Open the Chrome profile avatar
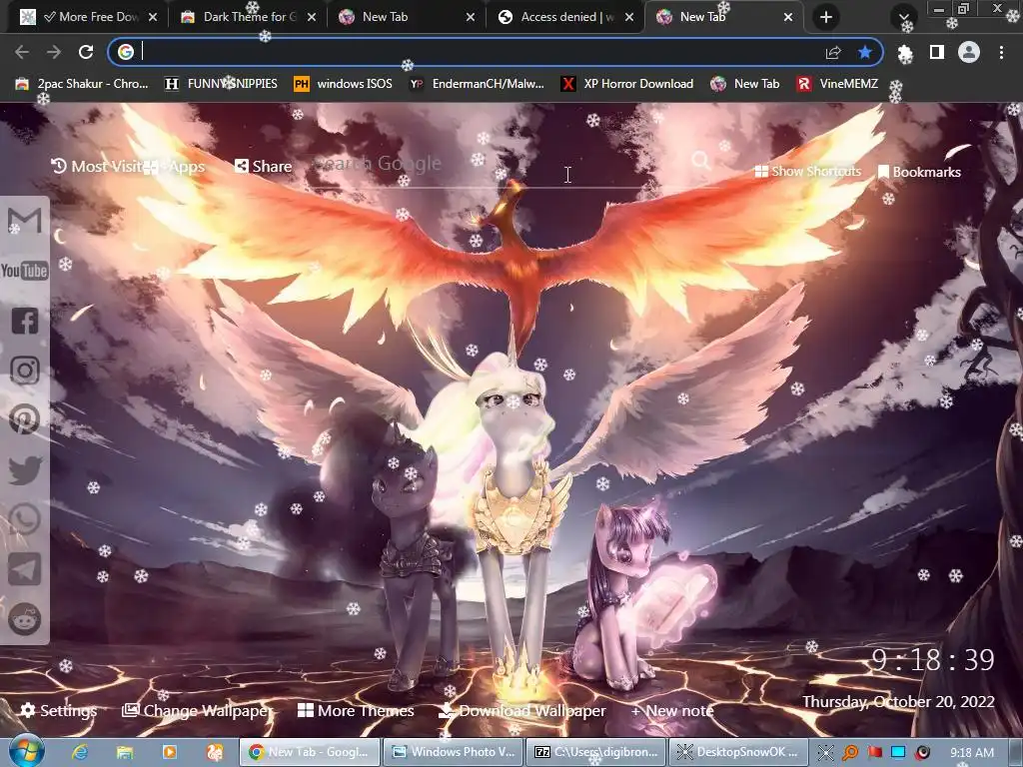Viewport: 1023px width, 767px height. pos(969,52)
